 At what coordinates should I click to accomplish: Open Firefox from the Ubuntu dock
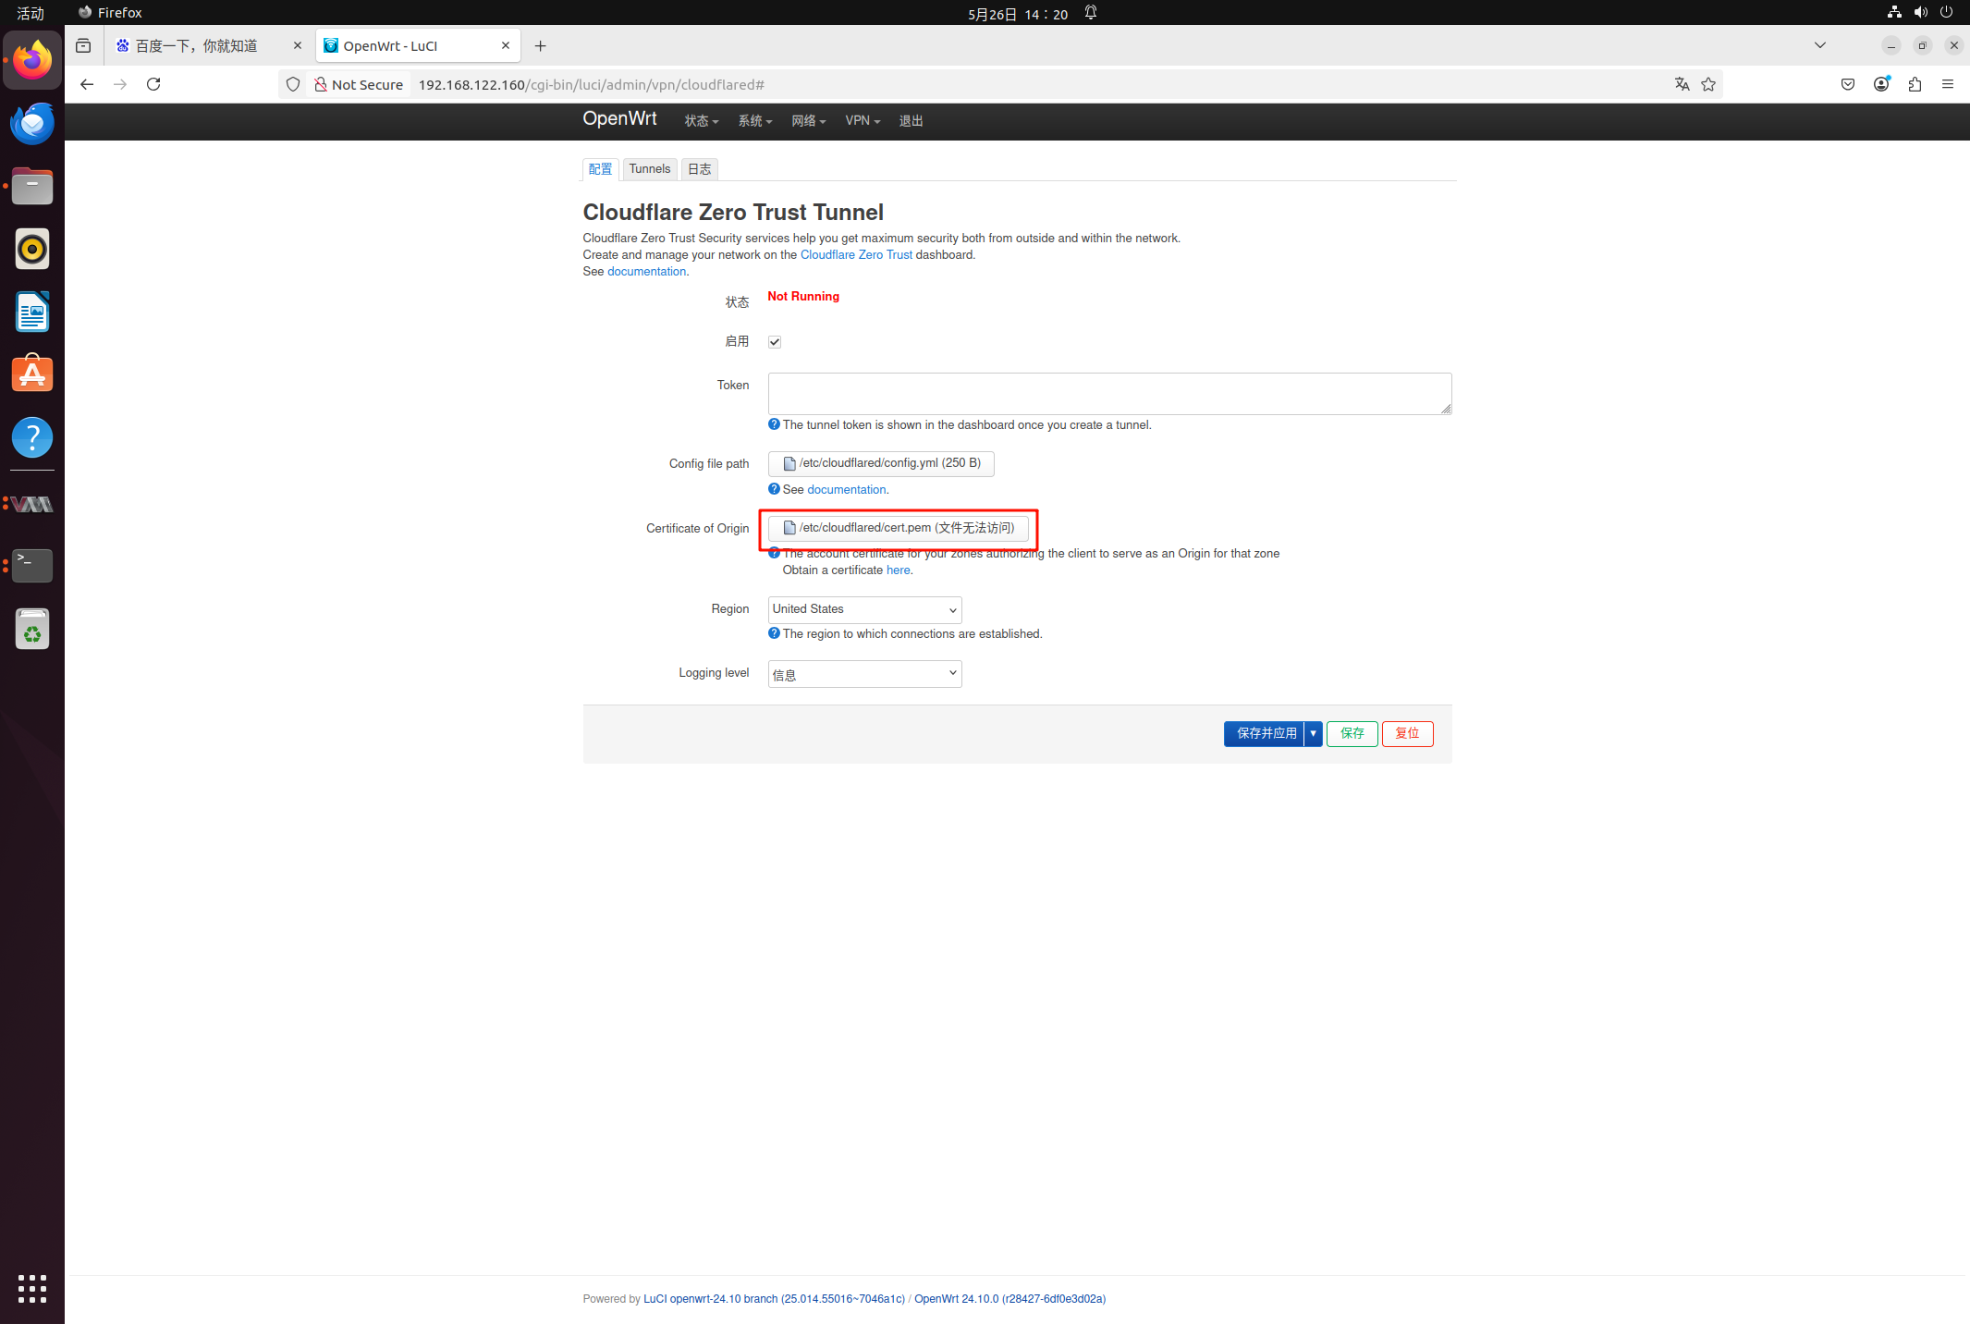tap(32, 60)
